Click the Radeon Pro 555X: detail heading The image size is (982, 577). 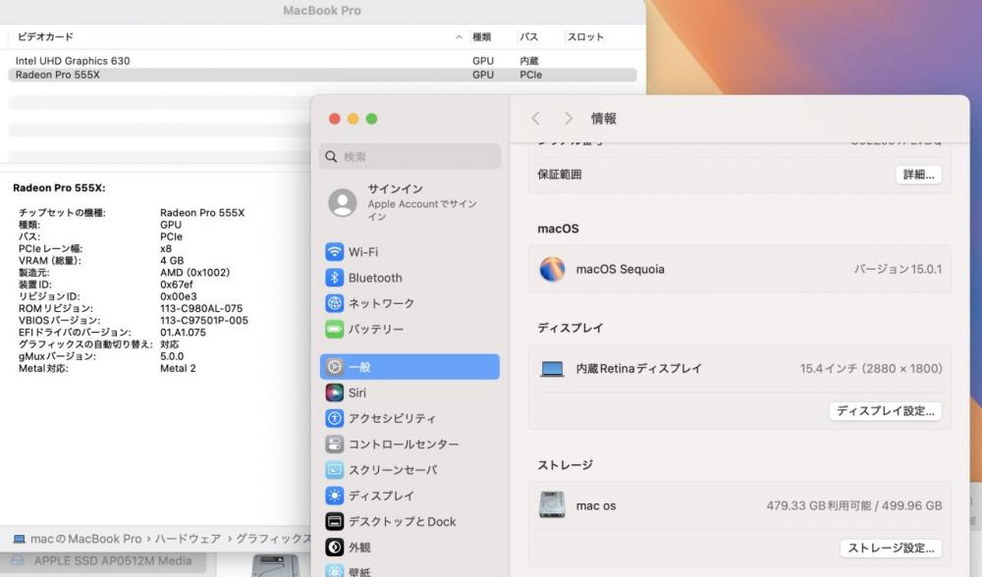click(x=59, y=187)
